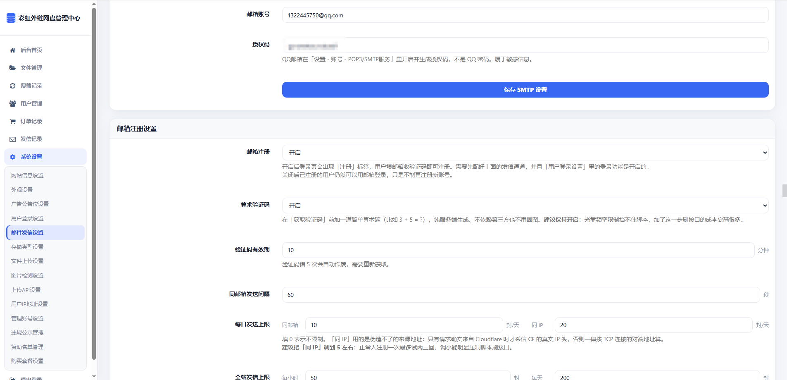
Task: Click the database logo icon in header
Action: [x=11, y=18]
